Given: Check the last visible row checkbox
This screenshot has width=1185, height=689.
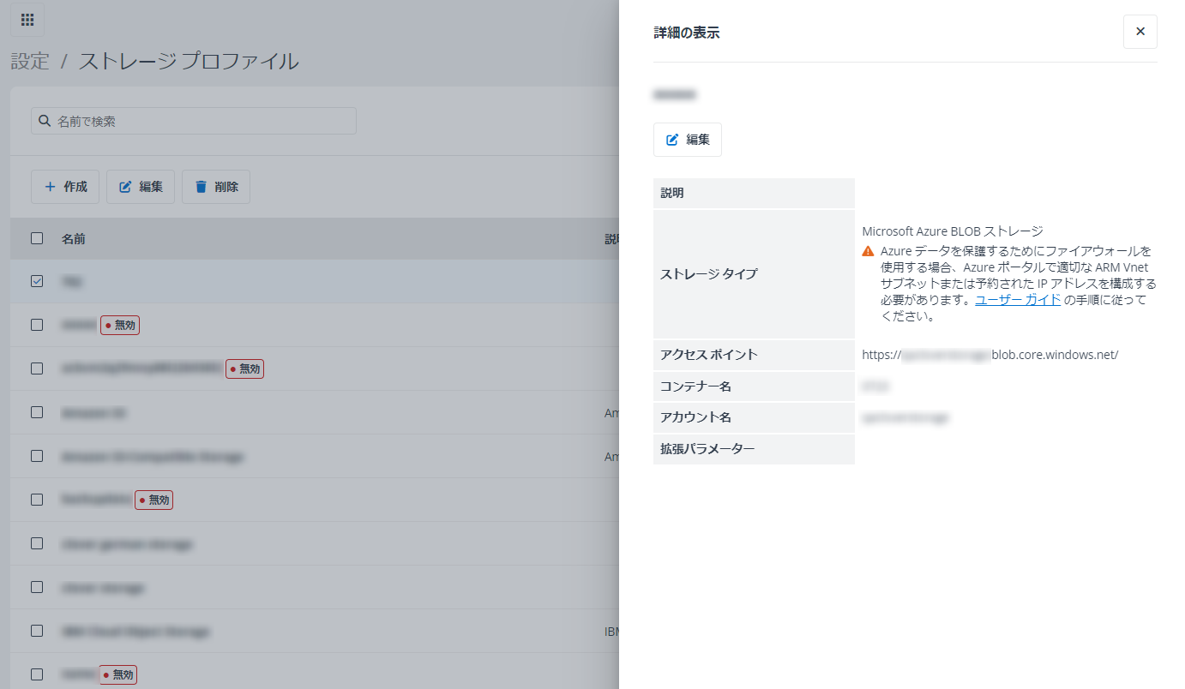Looking at the screenshot, I should [37, 674].
